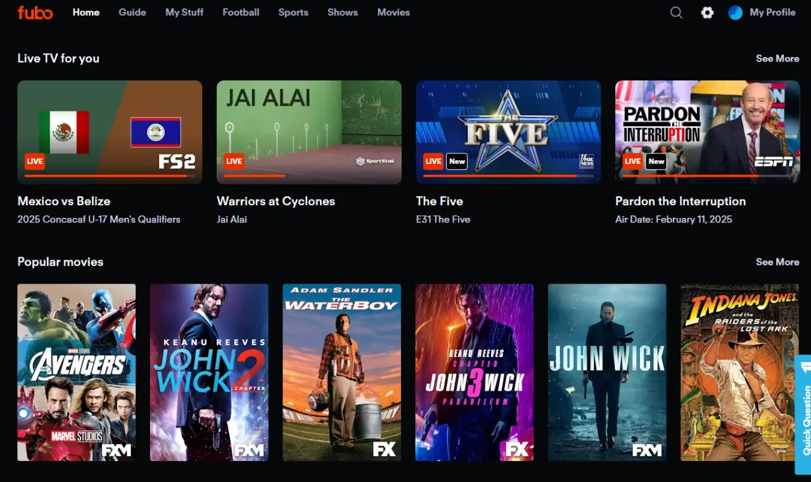Open the Guide tab

tap(132, 12)
